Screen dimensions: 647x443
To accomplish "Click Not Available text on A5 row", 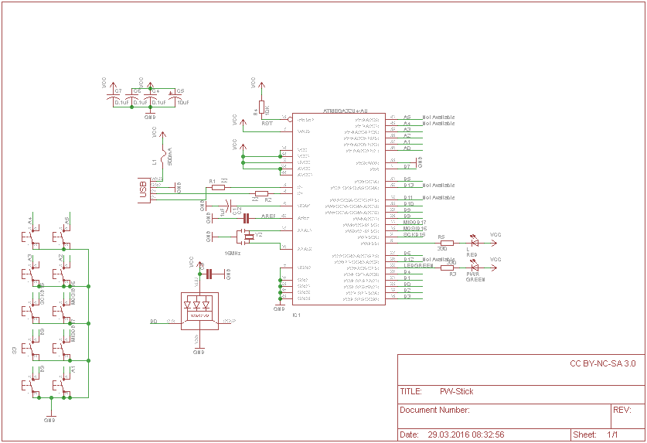I will coord(438,117).
